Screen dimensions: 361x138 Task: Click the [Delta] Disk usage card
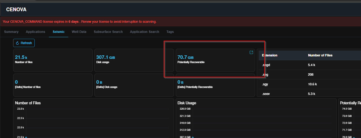pos(134,85)
